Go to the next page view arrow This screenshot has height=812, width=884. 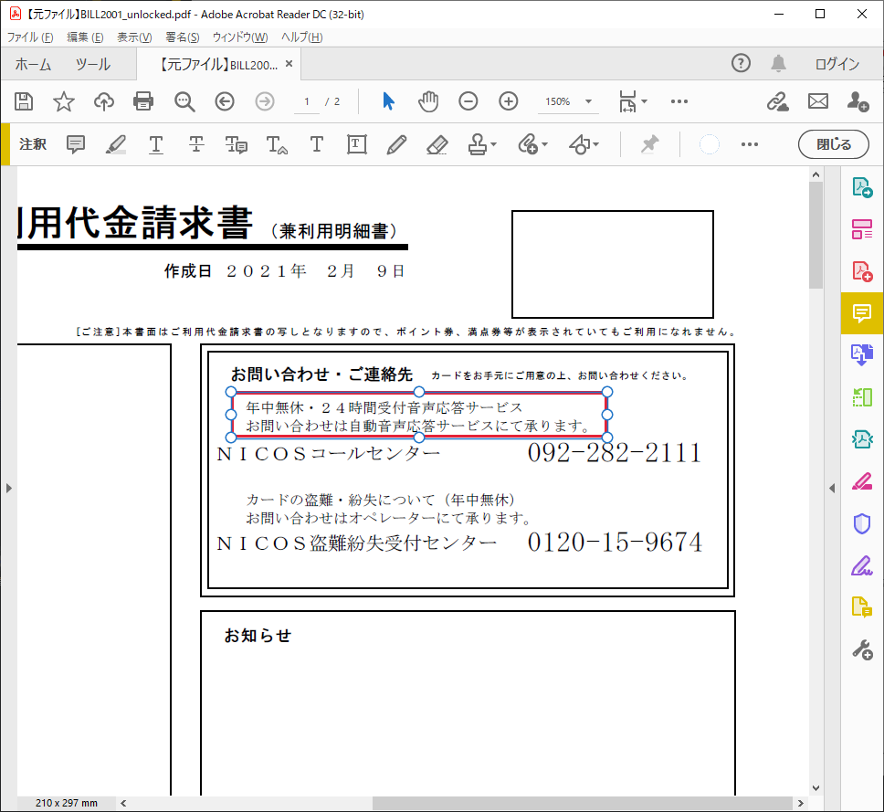coord(265,101)
